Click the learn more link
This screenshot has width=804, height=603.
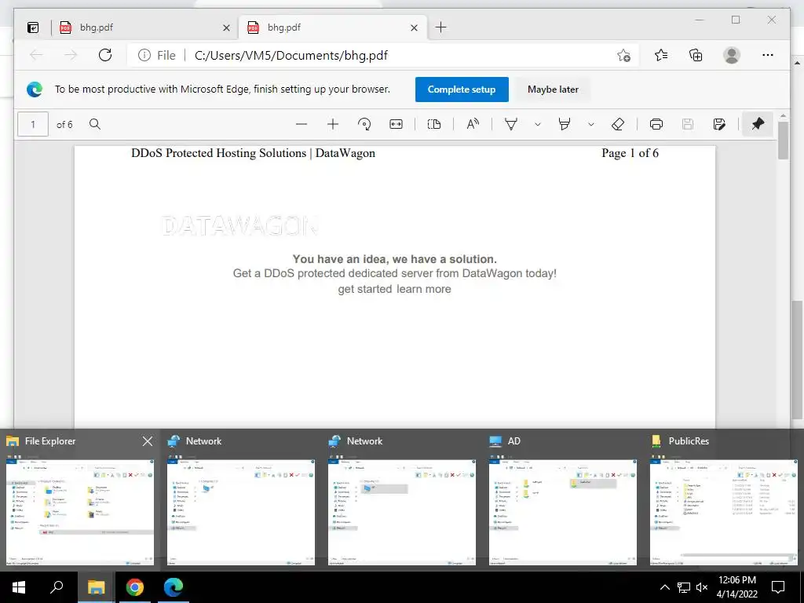424,289
